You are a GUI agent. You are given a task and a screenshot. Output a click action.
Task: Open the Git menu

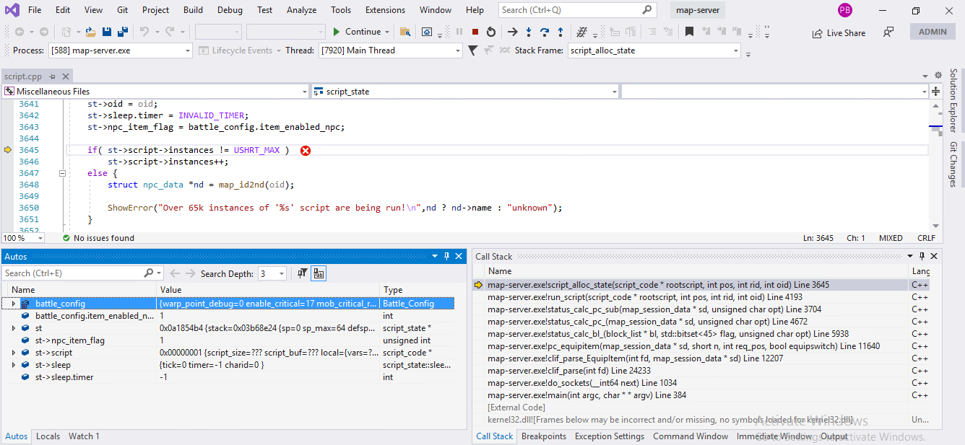[122, 10]
